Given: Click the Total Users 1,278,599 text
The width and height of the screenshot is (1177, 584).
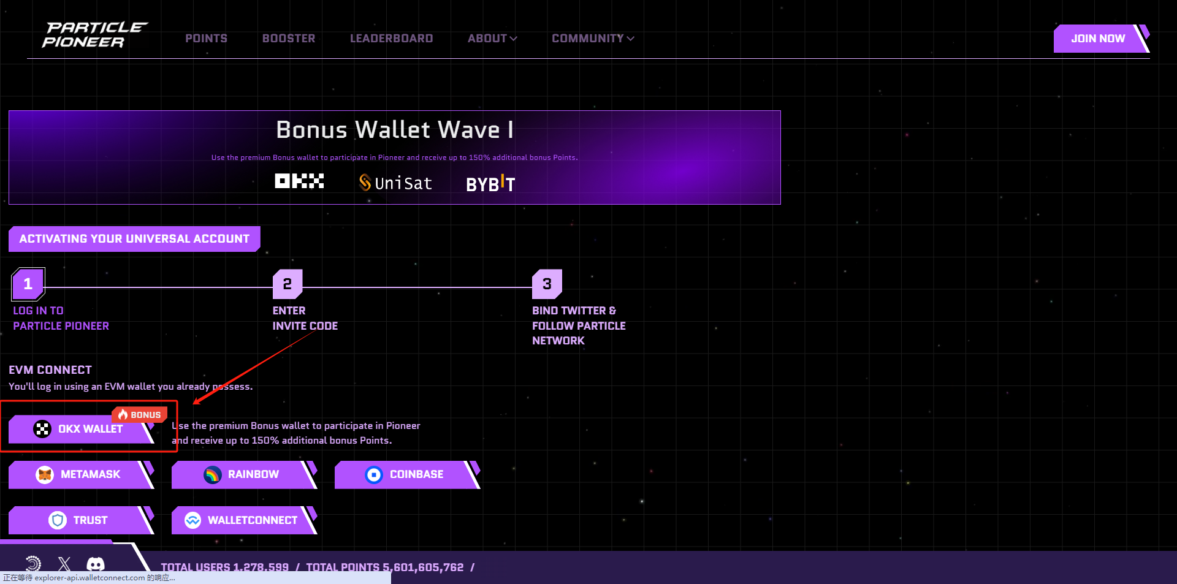Looking at the screenshot, I should pos(224,567).
